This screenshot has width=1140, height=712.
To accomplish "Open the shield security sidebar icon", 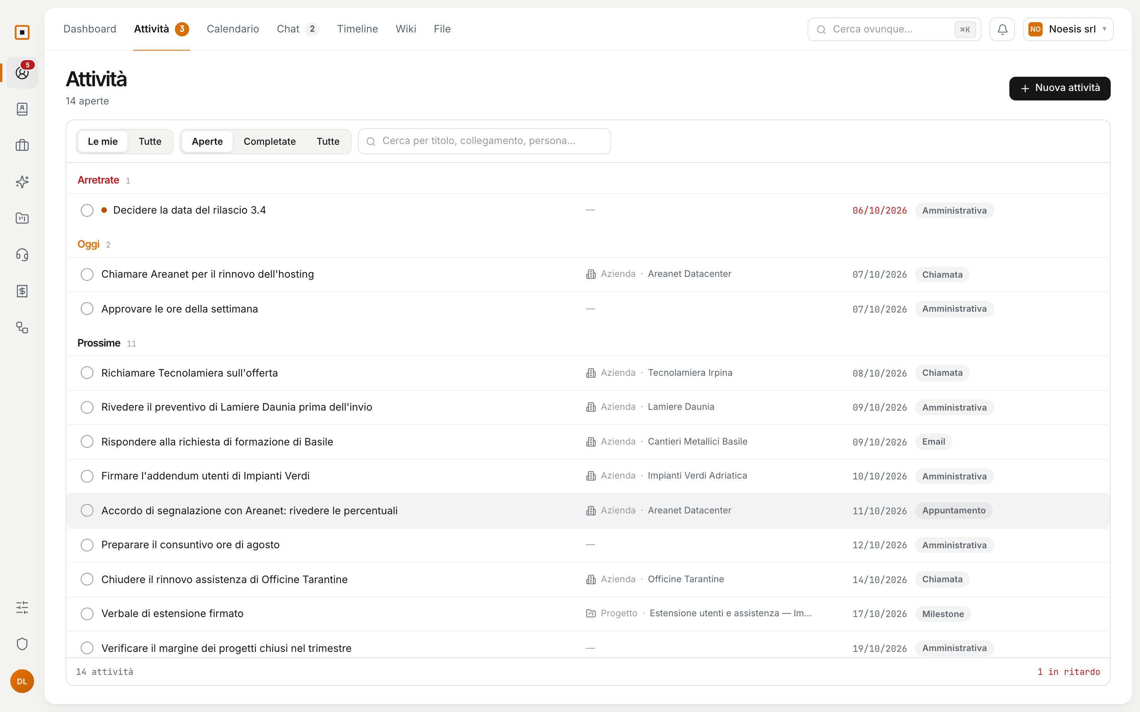I will (x=22, y=644).
